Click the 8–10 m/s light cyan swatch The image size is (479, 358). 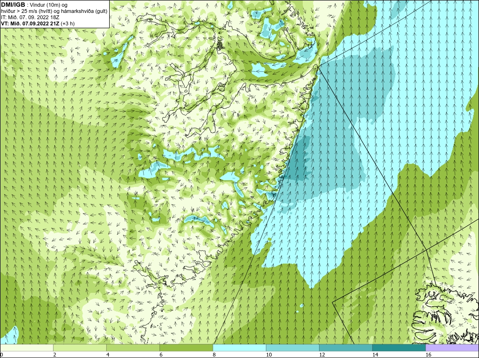pos(239,347)
